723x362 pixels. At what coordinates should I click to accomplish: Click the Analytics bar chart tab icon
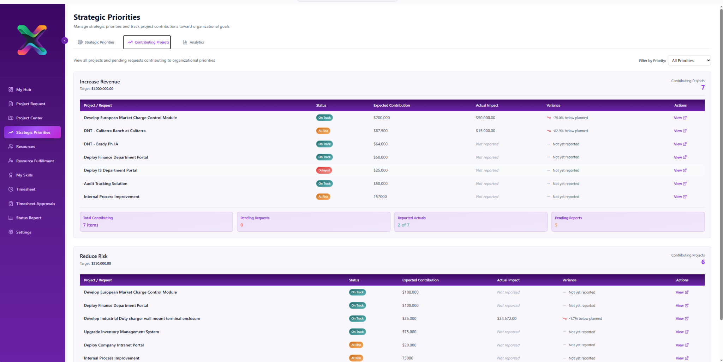[x=185, y=42]
